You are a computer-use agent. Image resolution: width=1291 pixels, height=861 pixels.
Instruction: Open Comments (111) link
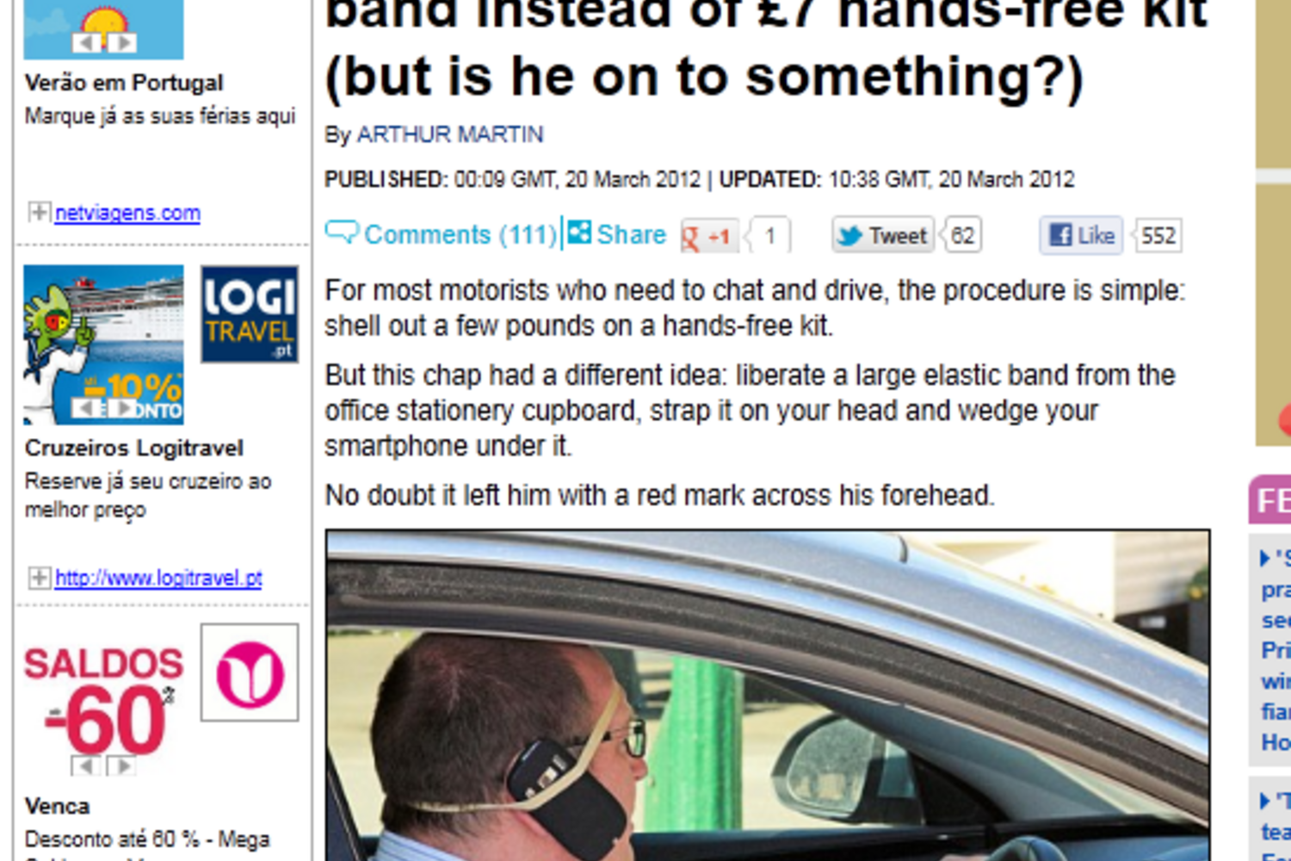pos(460,234)
